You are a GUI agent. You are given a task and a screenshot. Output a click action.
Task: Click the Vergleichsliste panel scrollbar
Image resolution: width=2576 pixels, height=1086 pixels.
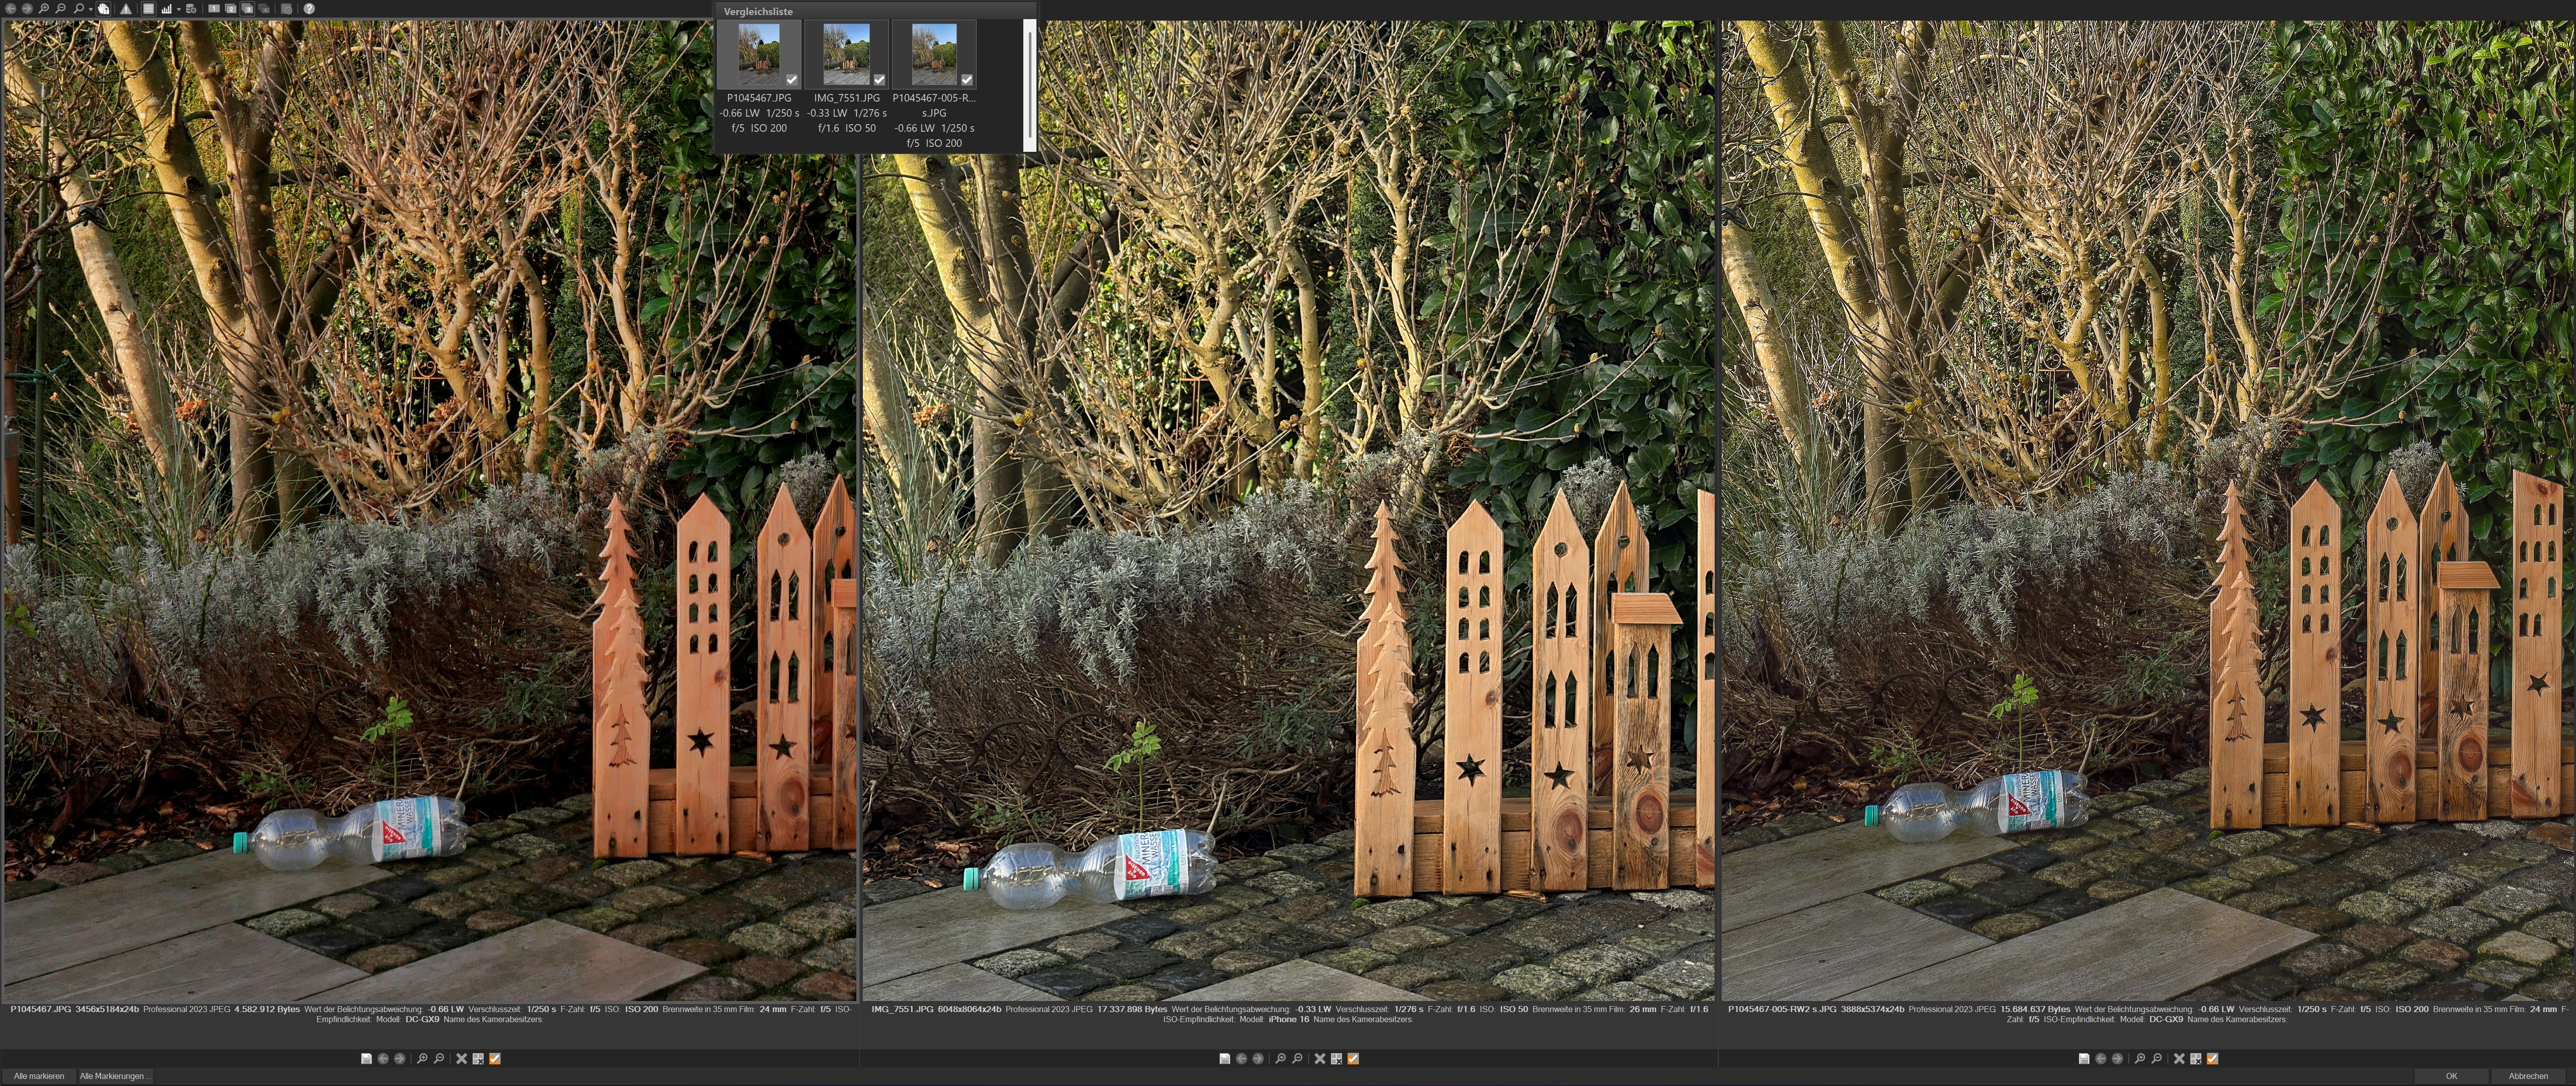tap(1029, 85)
